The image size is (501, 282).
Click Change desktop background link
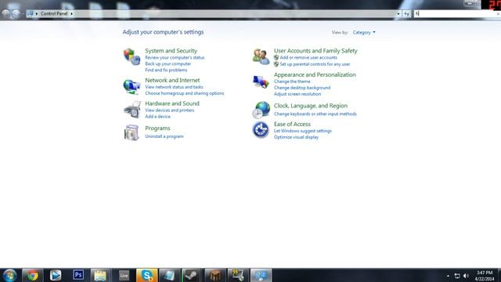pos(302,88)
